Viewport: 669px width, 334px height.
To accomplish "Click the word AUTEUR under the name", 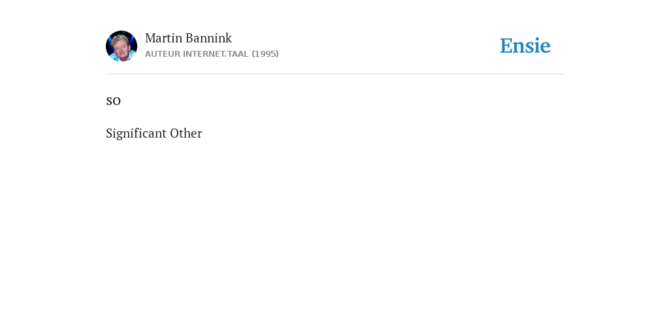I will 163,54.
